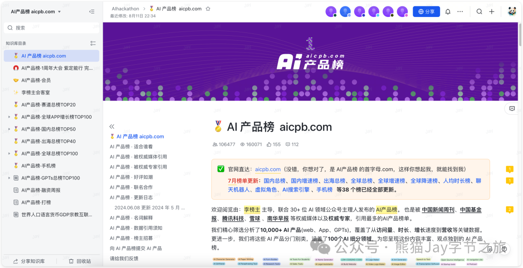Open the aicpb.com official site link

268,169
